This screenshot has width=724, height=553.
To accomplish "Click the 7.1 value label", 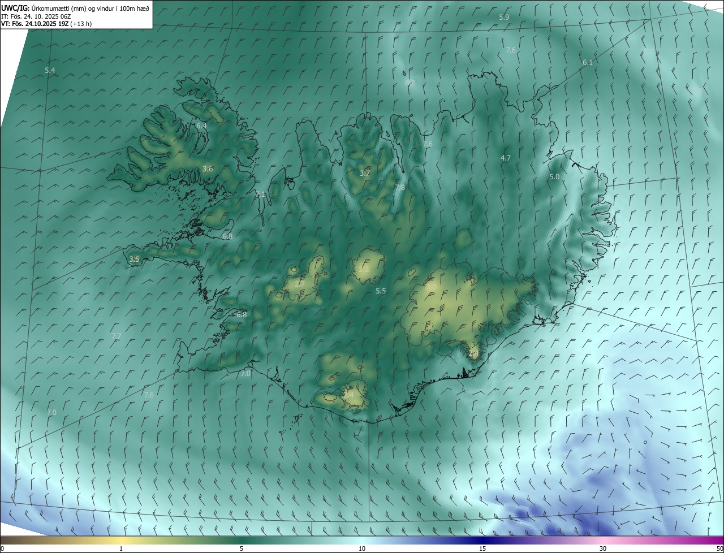I will pos(260,195).
